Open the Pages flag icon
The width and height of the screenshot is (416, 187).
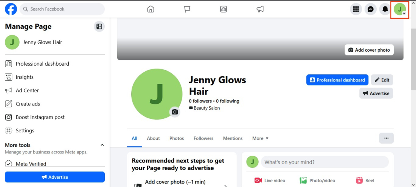(187, 9)
